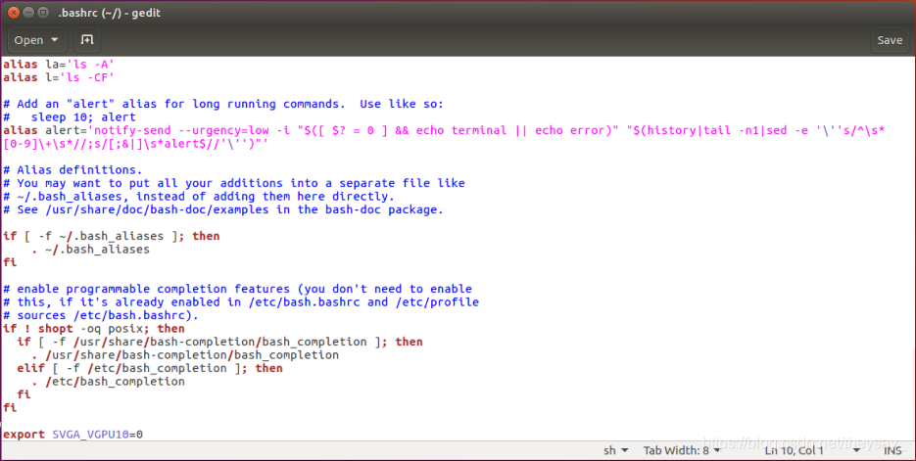Maximize the gedit window
The image size is (916, 461).
pyautogui.click(x=43, y=13)
